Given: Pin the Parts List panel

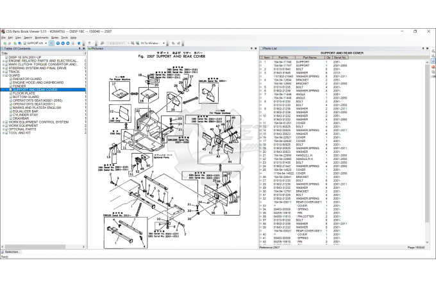Looking at the screenshot, I should pos(423,49).
